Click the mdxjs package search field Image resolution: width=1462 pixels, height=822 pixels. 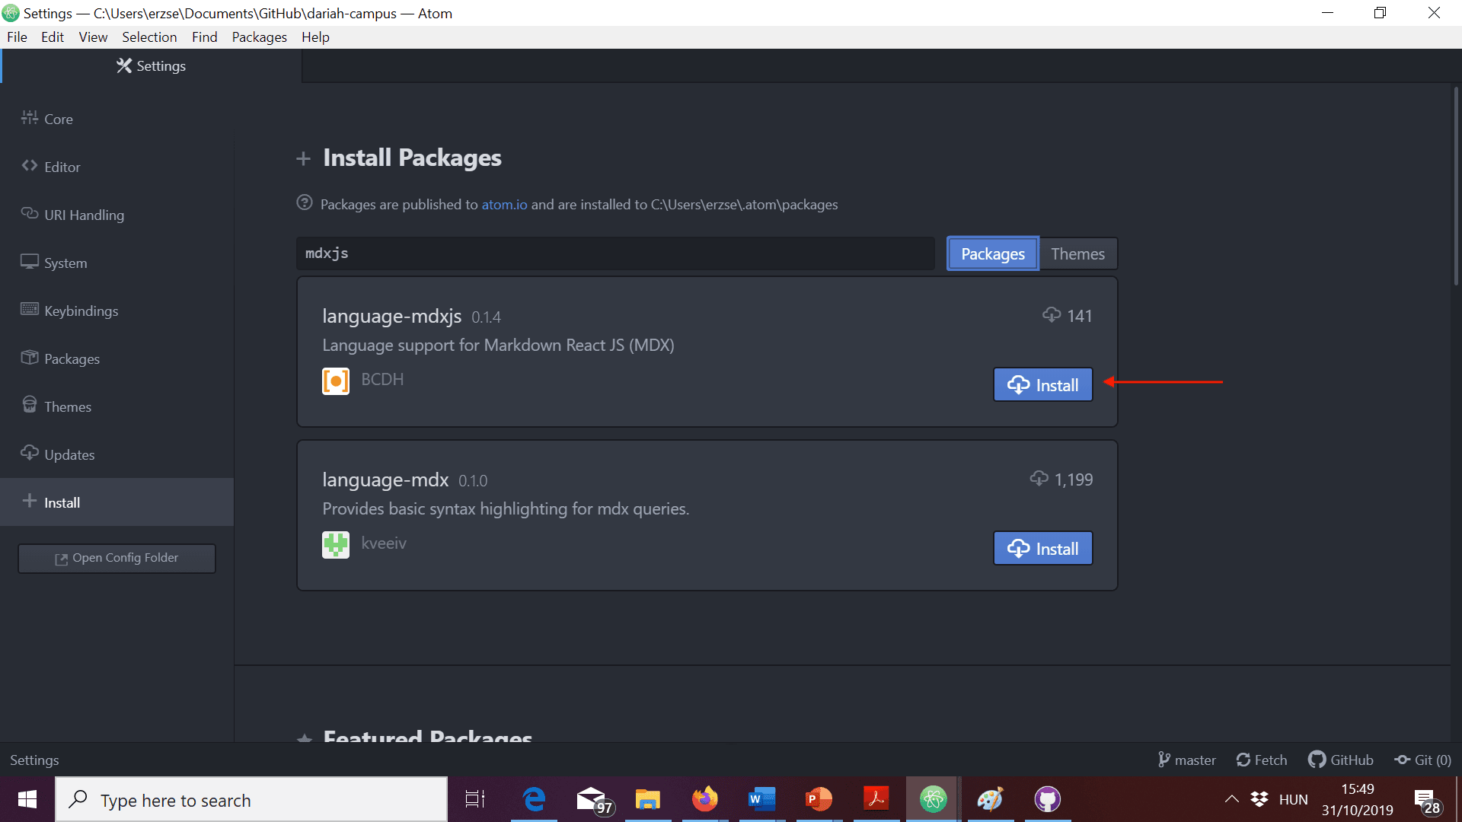click(x=614, y=253)
